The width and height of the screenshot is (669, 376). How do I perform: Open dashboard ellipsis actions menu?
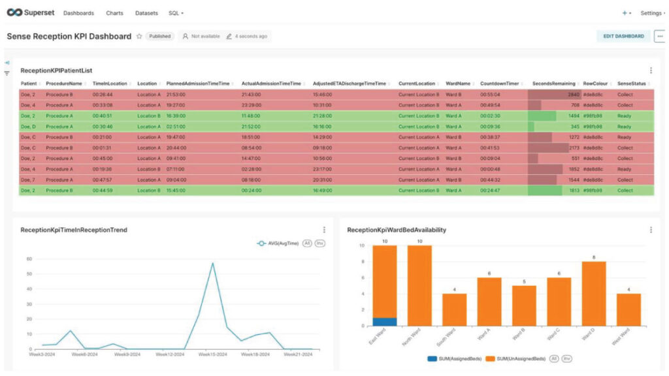pos(659,37)
